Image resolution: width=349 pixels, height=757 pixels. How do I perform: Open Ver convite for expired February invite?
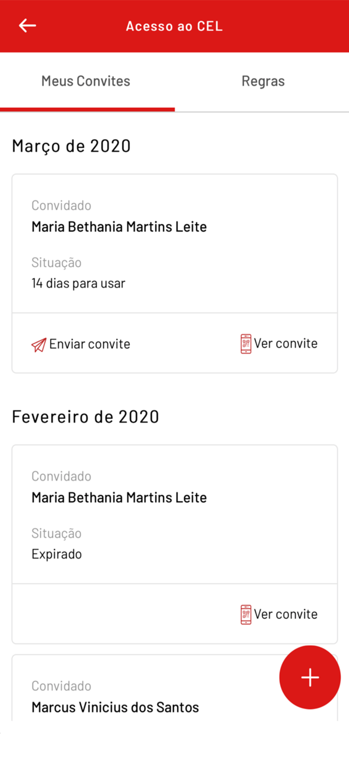[x=286, y=614]
